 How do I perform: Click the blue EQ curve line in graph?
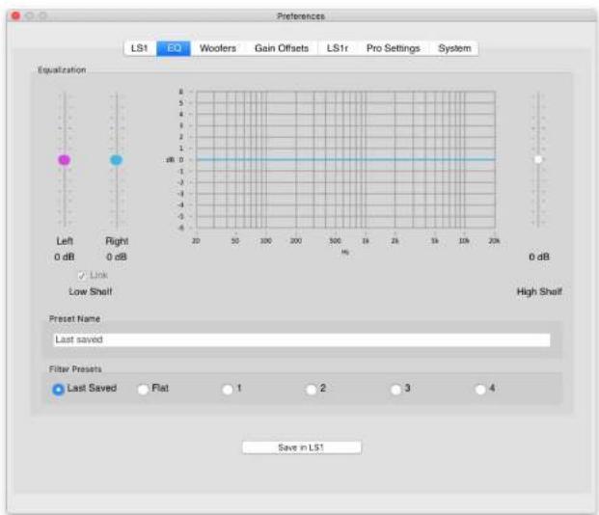click(345, 159)
